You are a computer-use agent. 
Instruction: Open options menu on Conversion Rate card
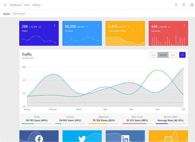coord(141,25)
